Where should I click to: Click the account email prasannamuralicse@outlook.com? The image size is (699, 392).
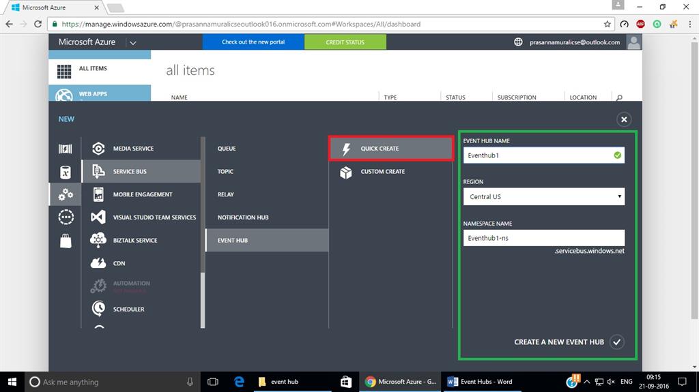point(575,42)
